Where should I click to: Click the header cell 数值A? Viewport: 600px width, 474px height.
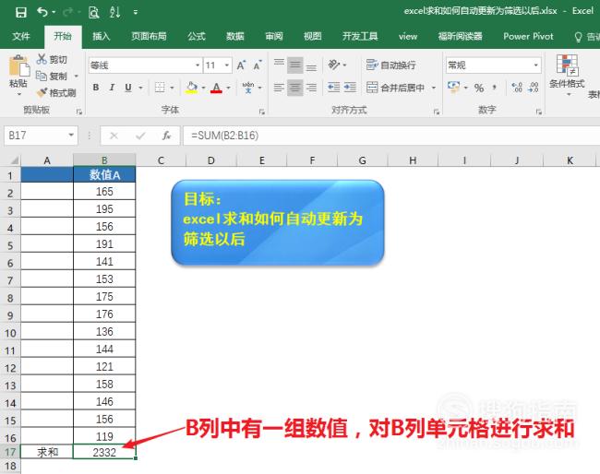(x=104, y=175)
